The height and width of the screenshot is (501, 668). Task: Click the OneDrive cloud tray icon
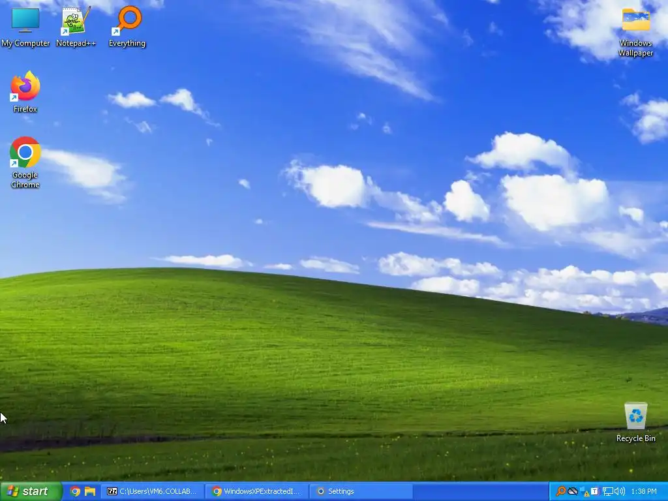click(x=573, y=491)
